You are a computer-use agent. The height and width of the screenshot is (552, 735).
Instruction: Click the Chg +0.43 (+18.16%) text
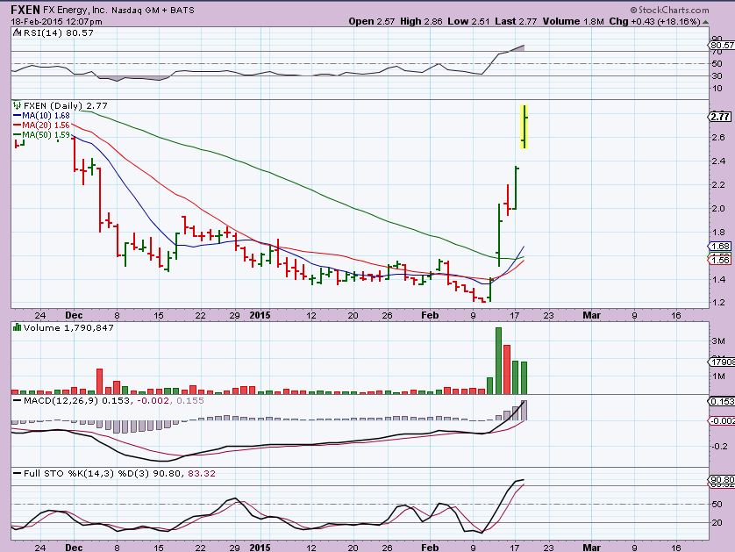655,21
